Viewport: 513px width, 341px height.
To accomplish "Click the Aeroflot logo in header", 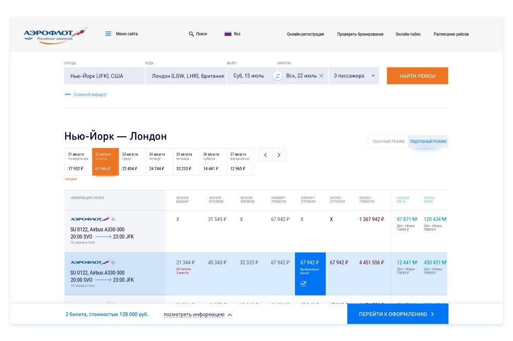I will click(x=55, y=36).
